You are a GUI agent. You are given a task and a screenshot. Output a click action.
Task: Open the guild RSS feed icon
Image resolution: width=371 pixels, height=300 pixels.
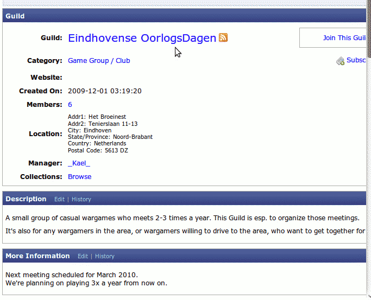(223, 37)
